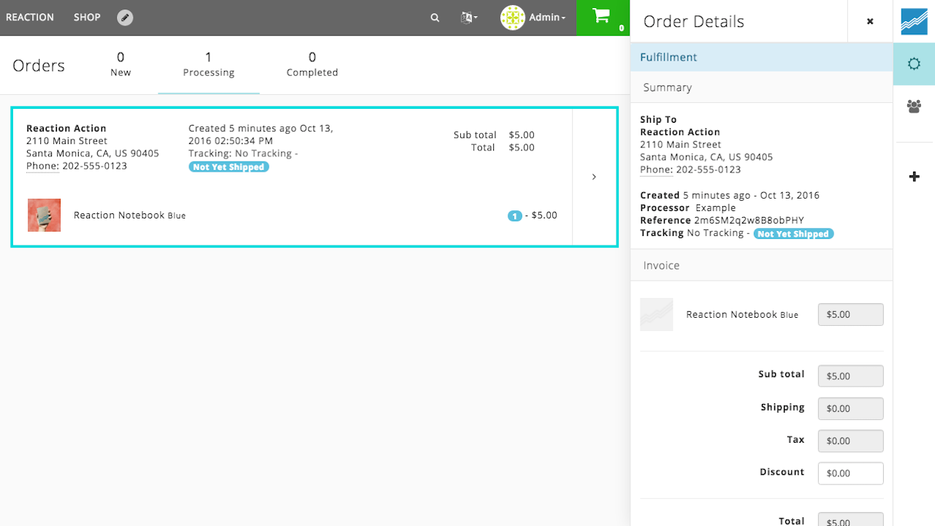The width and height of the screenshot is (935, 526).
Task: Click the Admin avatar image
Action: (513, 18)
